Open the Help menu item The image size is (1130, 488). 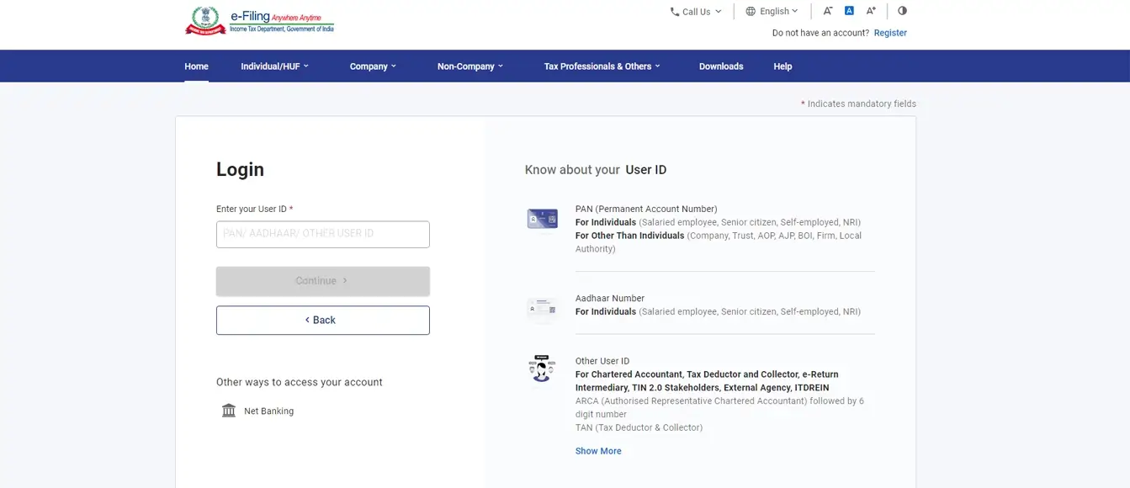(x=782, y=66)
